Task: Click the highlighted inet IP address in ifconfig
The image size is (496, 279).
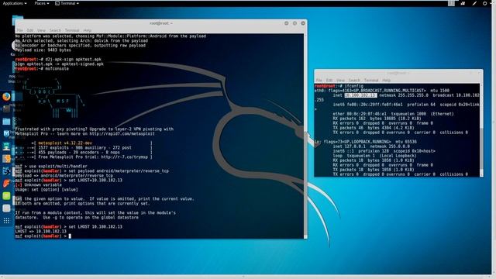Action: [360, 95]
